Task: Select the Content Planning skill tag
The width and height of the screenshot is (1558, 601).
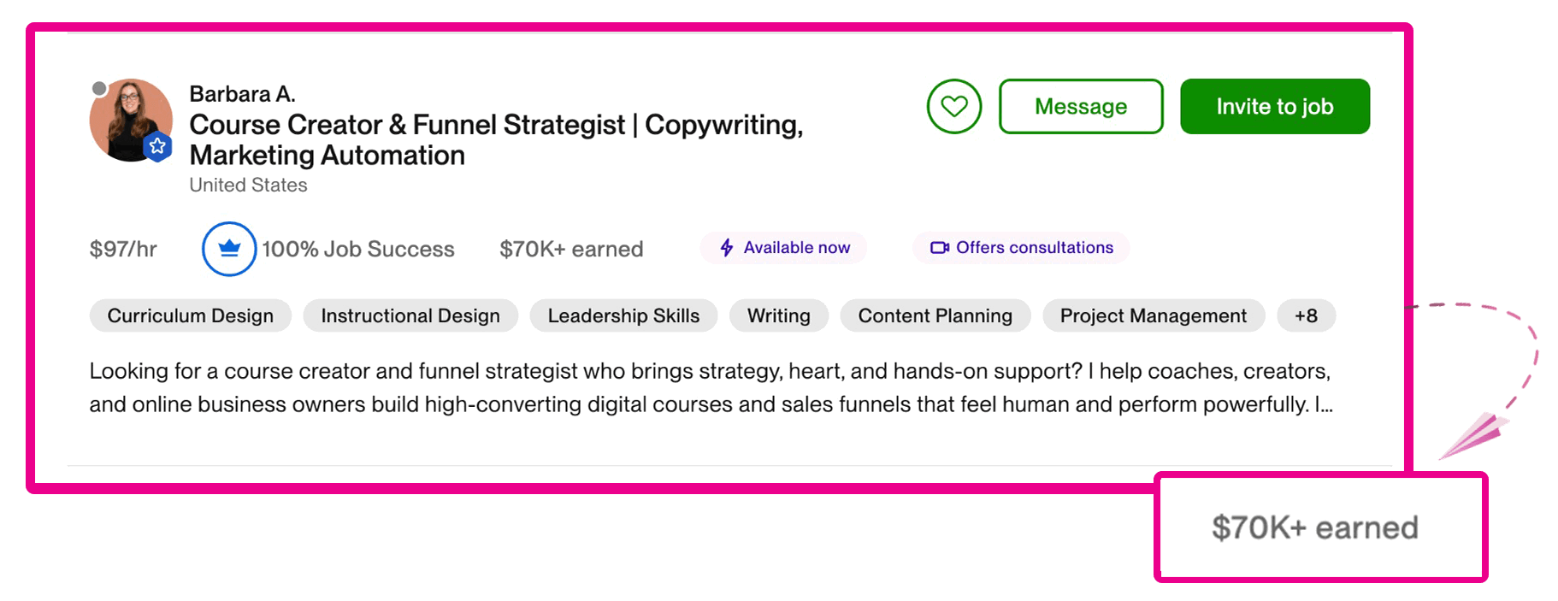Action: pyautogui.click(x=935, y=315)
